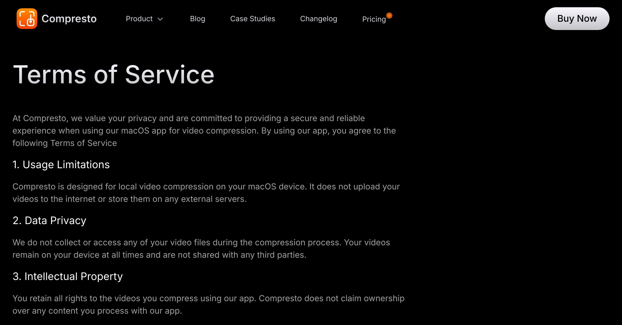
Task: Select the '1. Usage Limitations' heading
Action: (x=61, y=165)
